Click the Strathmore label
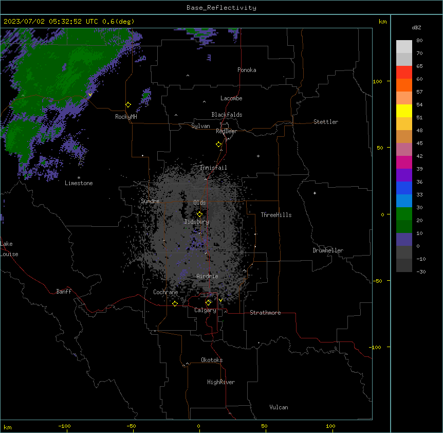 pyautogui.click(x=265, y=313)
